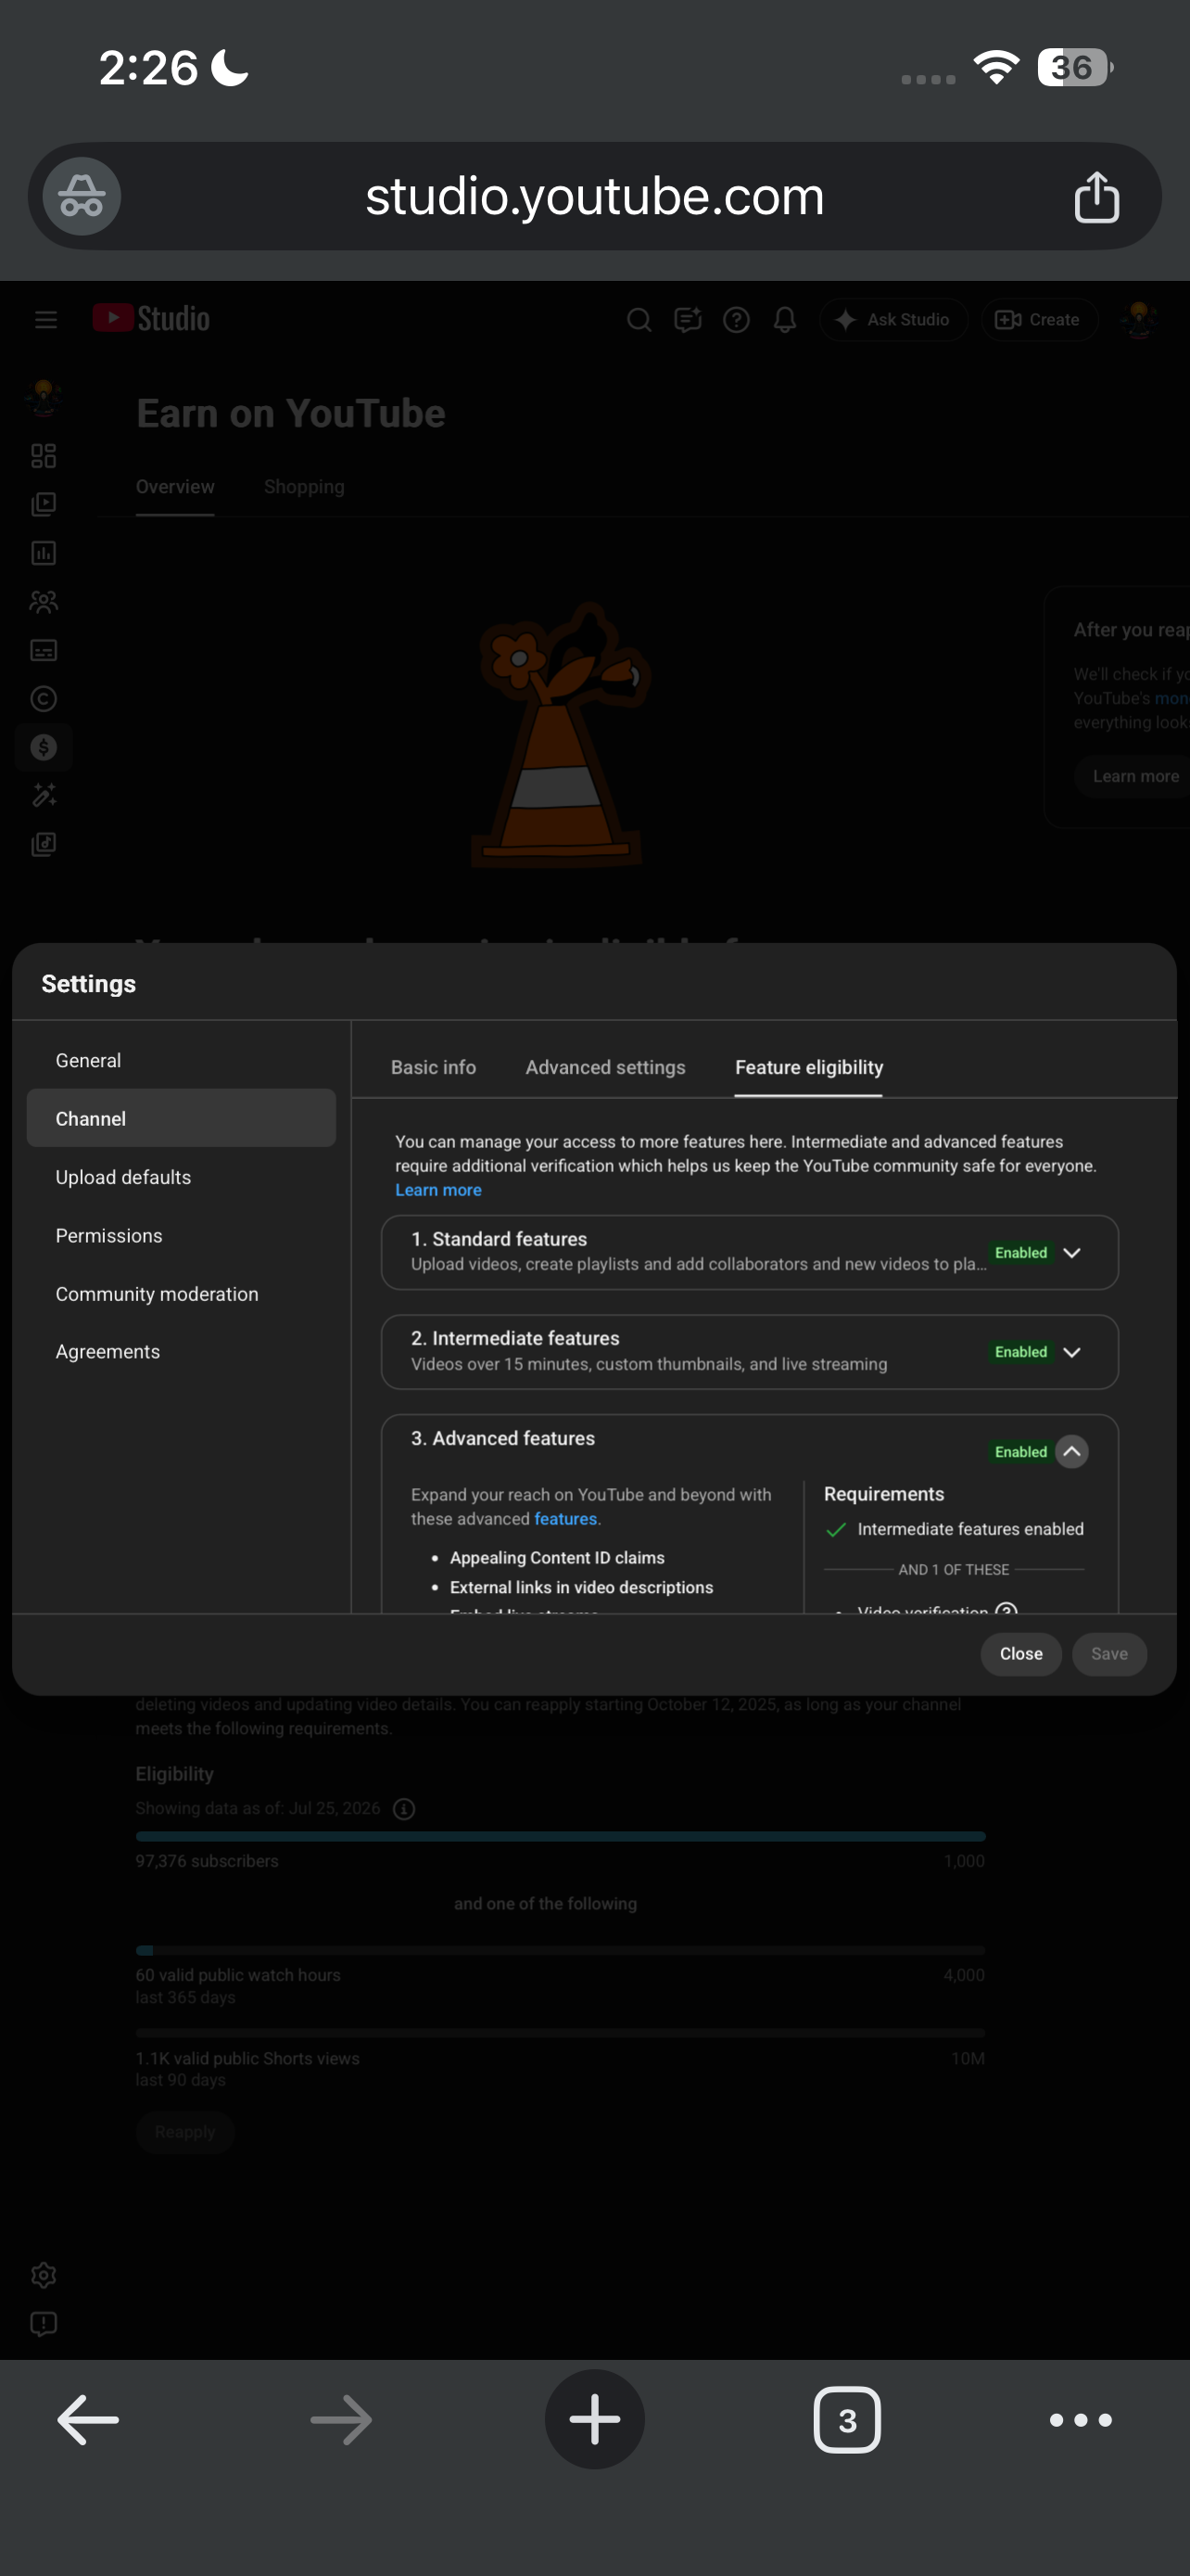This screenshot has height=2576, width=1190.
Task: Open the tab switcher showing 3 tabs
Action: 847,2420
